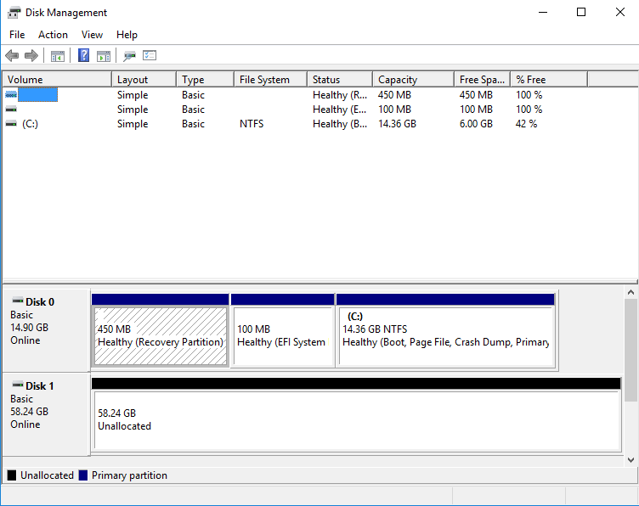The image size is (639, 506).
Task: Open the Settings checklist toolbar icon
Action: coord(150,55)
